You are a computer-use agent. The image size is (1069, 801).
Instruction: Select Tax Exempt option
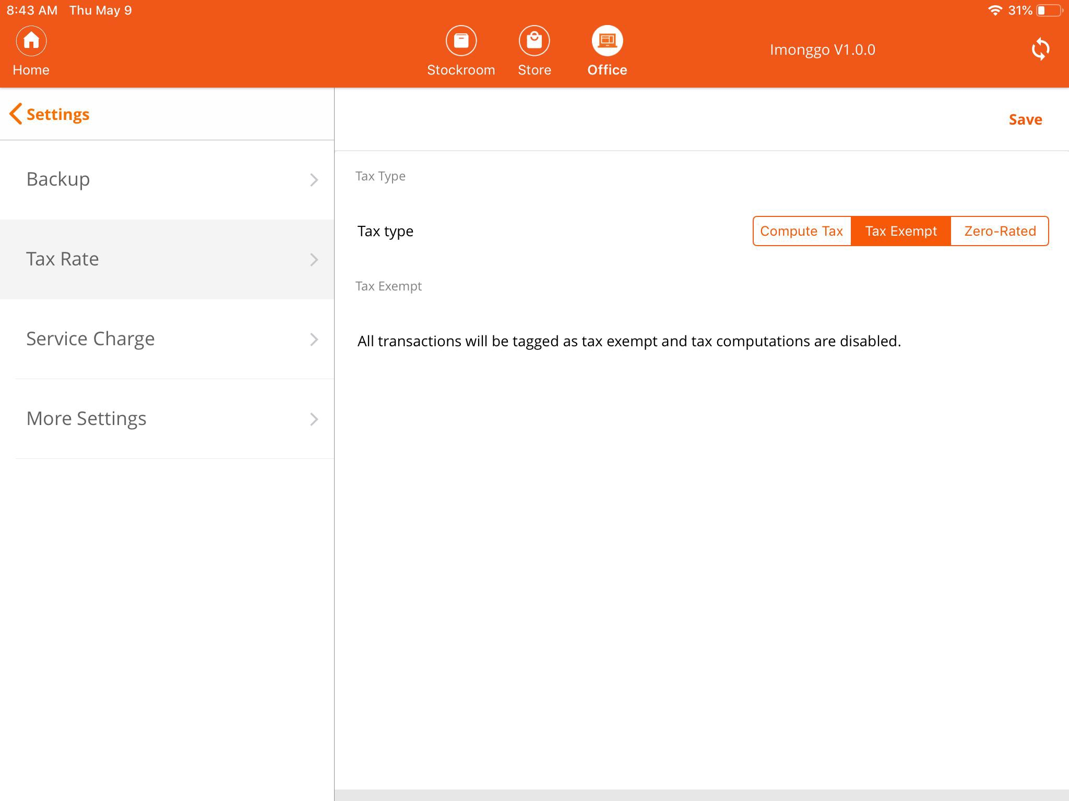click(x=901, y=231)
